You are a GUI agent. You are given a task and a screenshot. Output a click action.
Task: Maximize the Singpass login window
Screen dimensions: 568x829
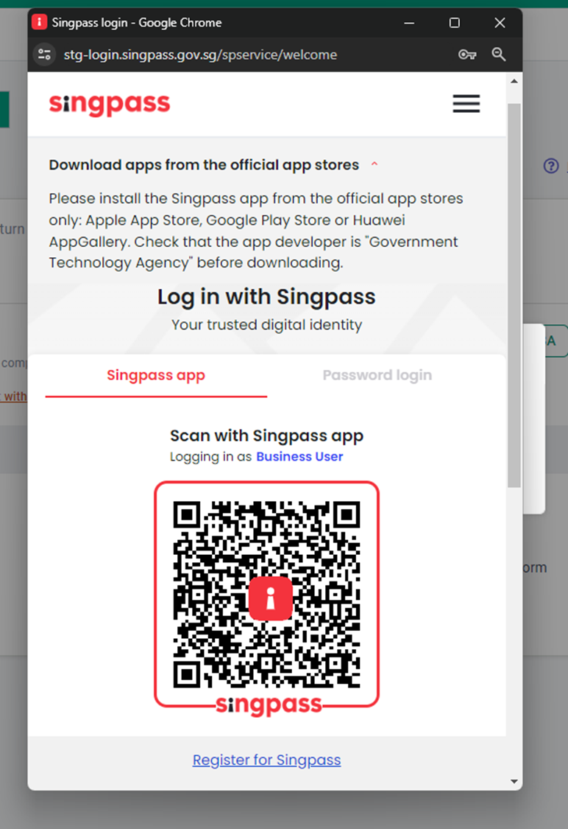[x=455, y=23]
